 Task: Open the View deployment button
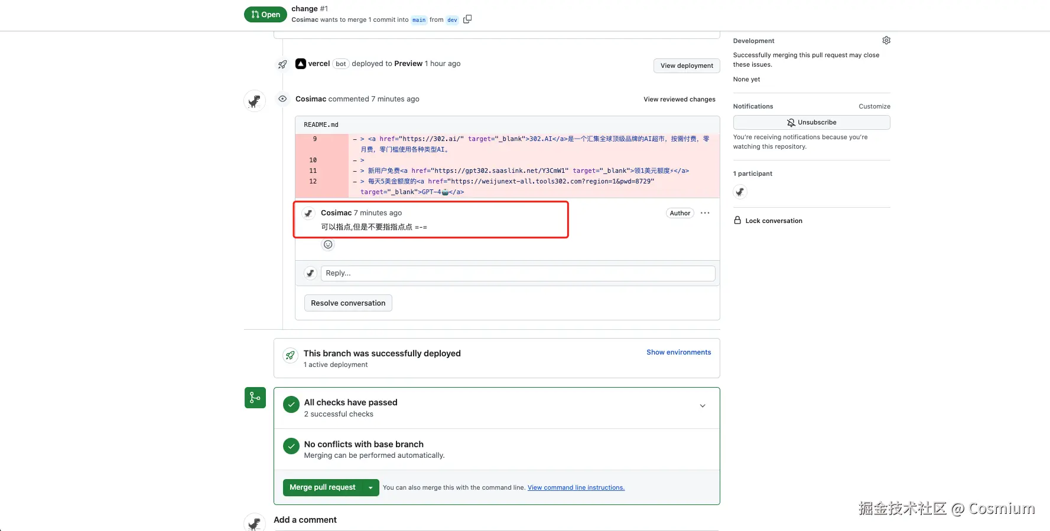coord(687,65)
